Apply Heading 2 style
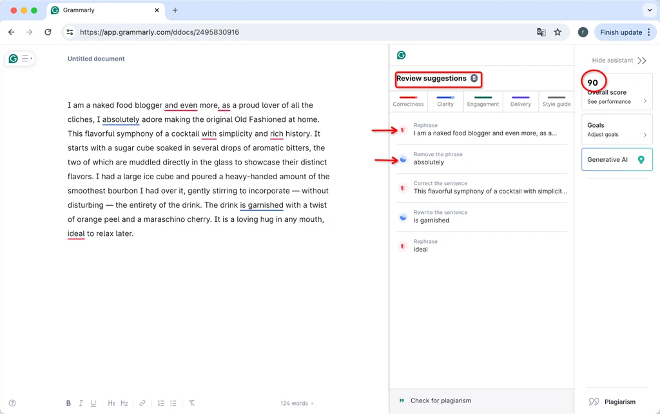 point(124,403)
